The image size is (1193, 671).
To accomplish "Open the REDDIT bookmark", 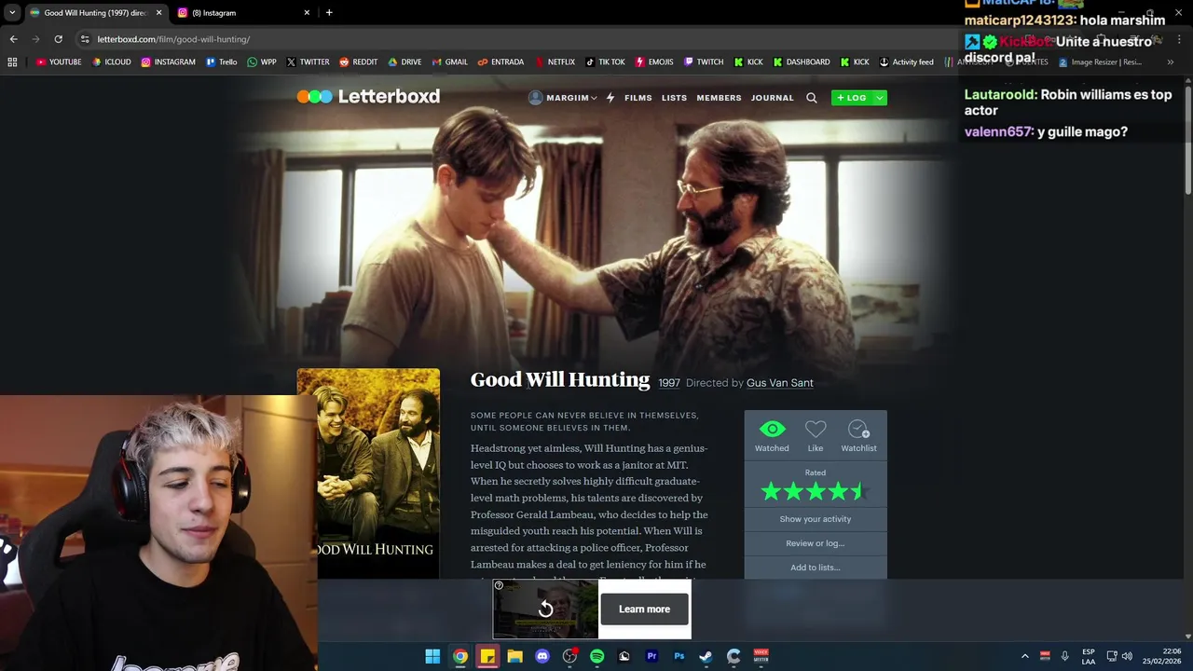I will (x=358, y=62).
